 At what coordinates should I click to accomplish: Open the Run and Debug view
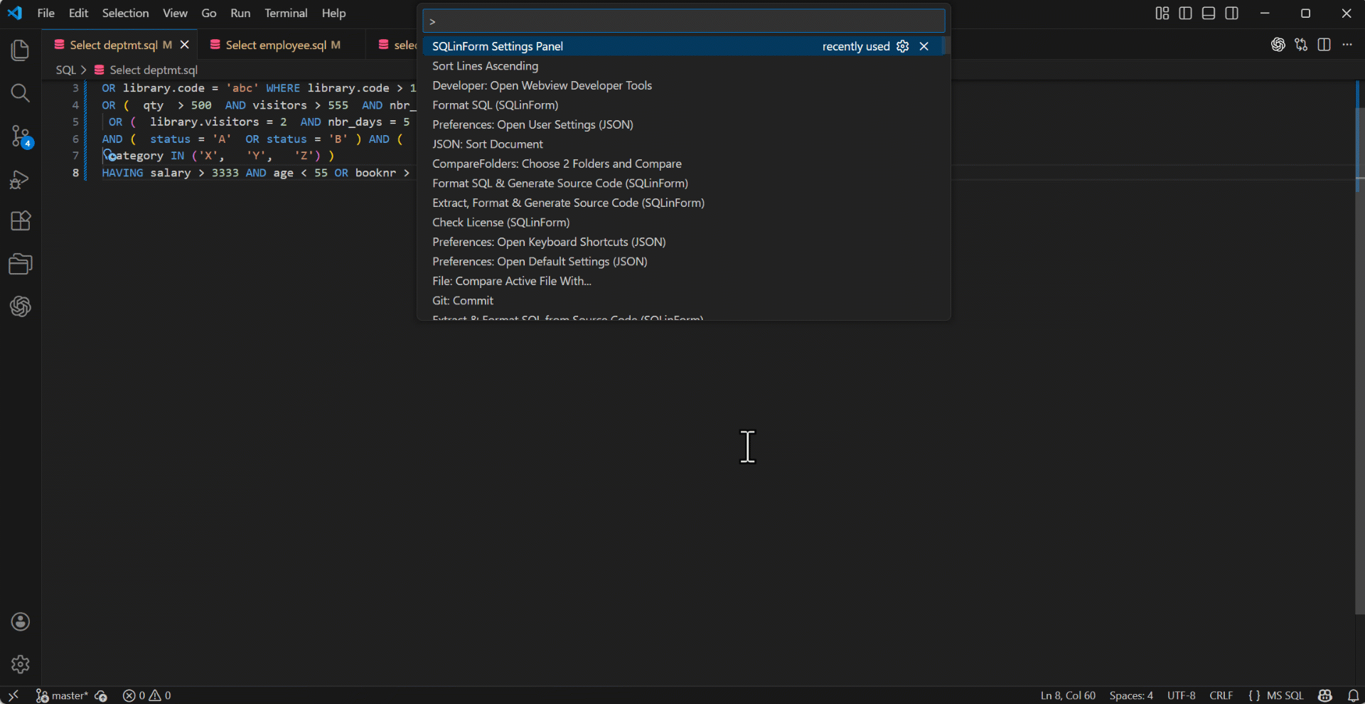tap(20, 179)
